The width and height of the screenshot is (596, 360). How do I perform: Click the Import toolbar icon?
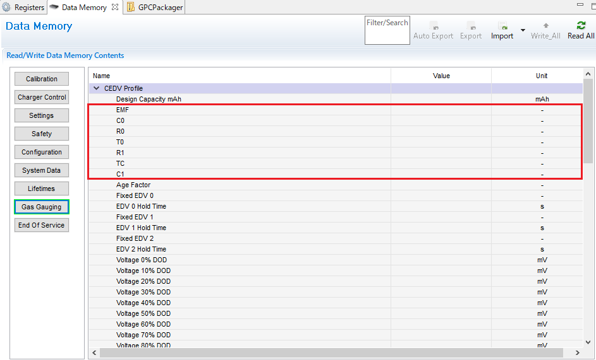click(x=502, y=26)
